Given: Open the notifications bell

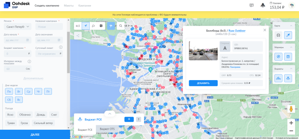Looking at the screenshot, I should [x=263, y=5].
